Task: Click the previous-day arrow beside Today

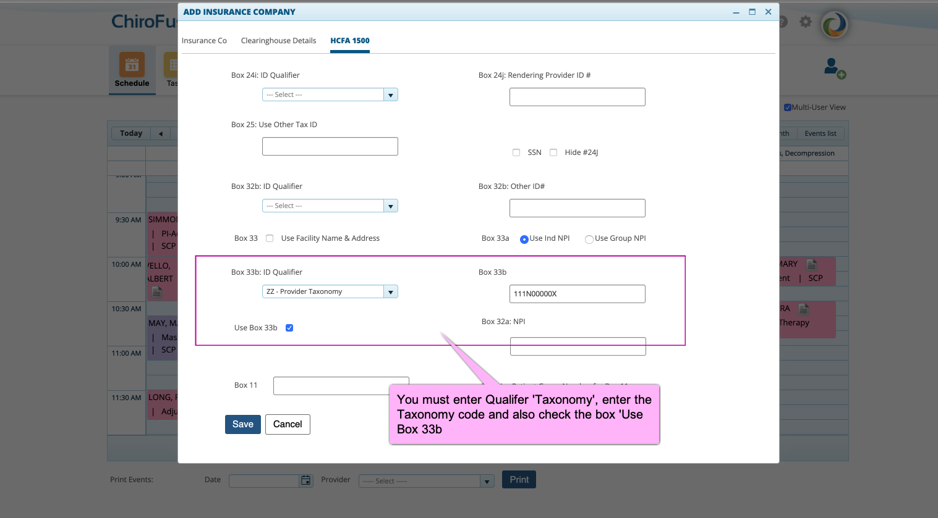Action: click(x=160, y=133)
